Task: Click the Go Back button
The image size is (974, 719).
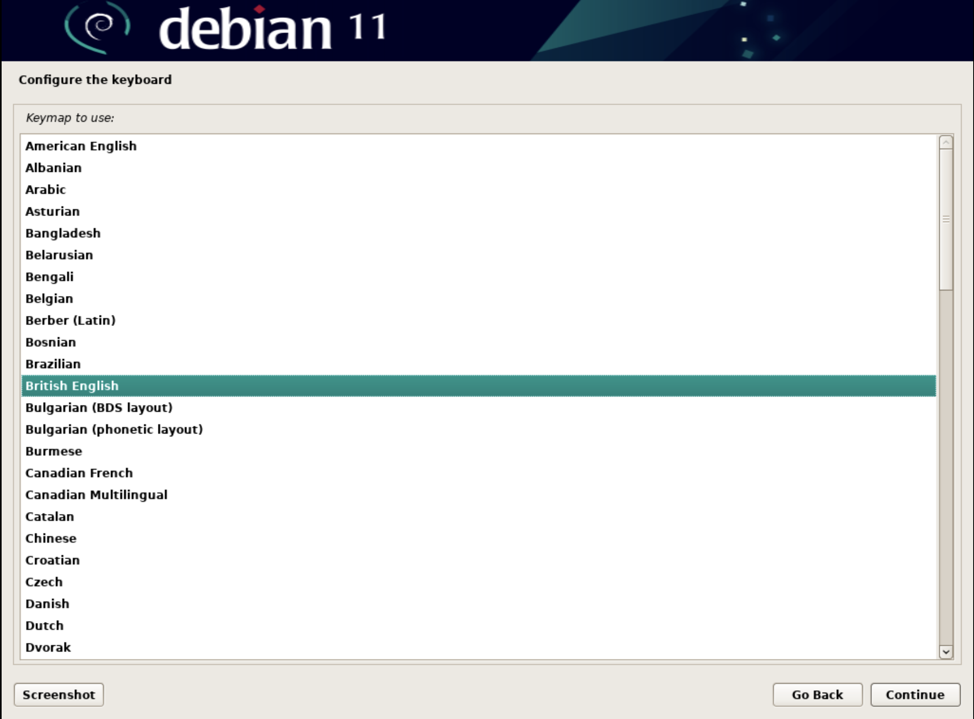Action: pos(818,695)
